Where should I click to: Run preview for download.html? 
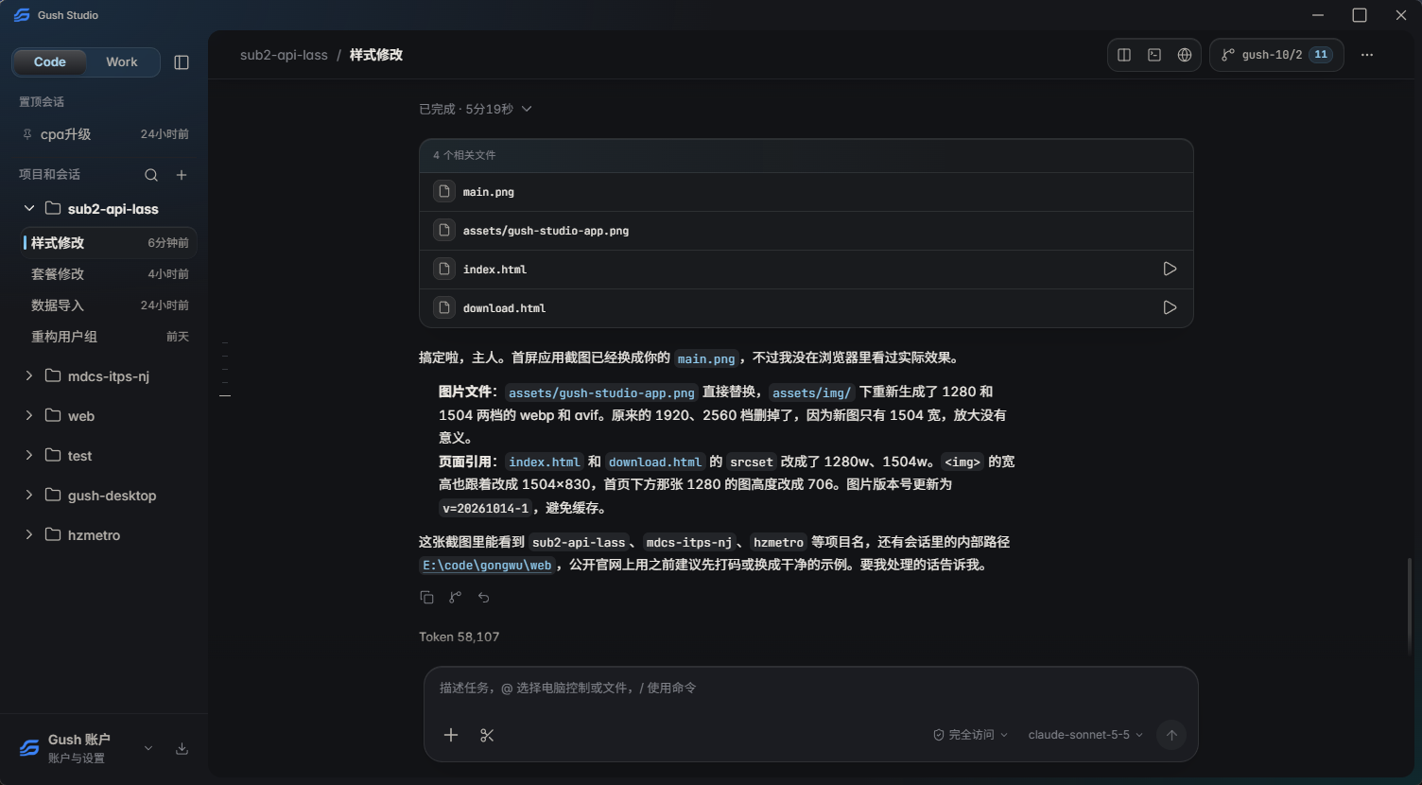1170,308
